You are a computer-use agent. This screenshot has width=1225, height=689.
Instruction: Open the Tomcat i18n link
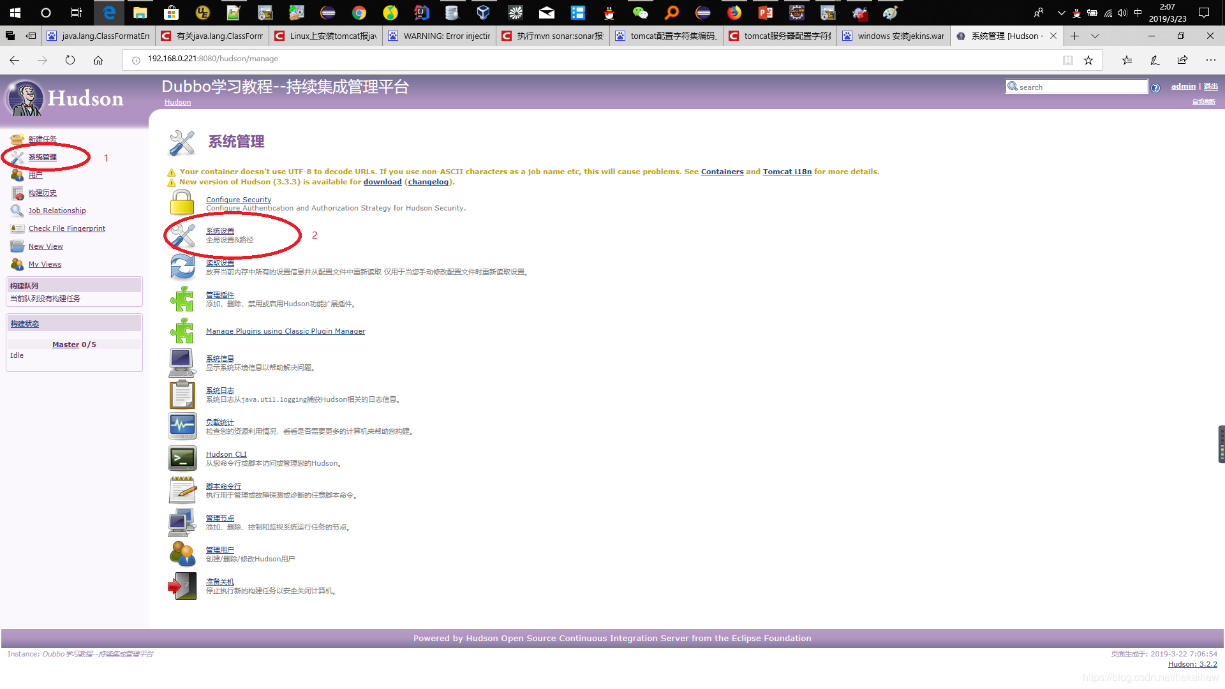[x=787, y=172]
